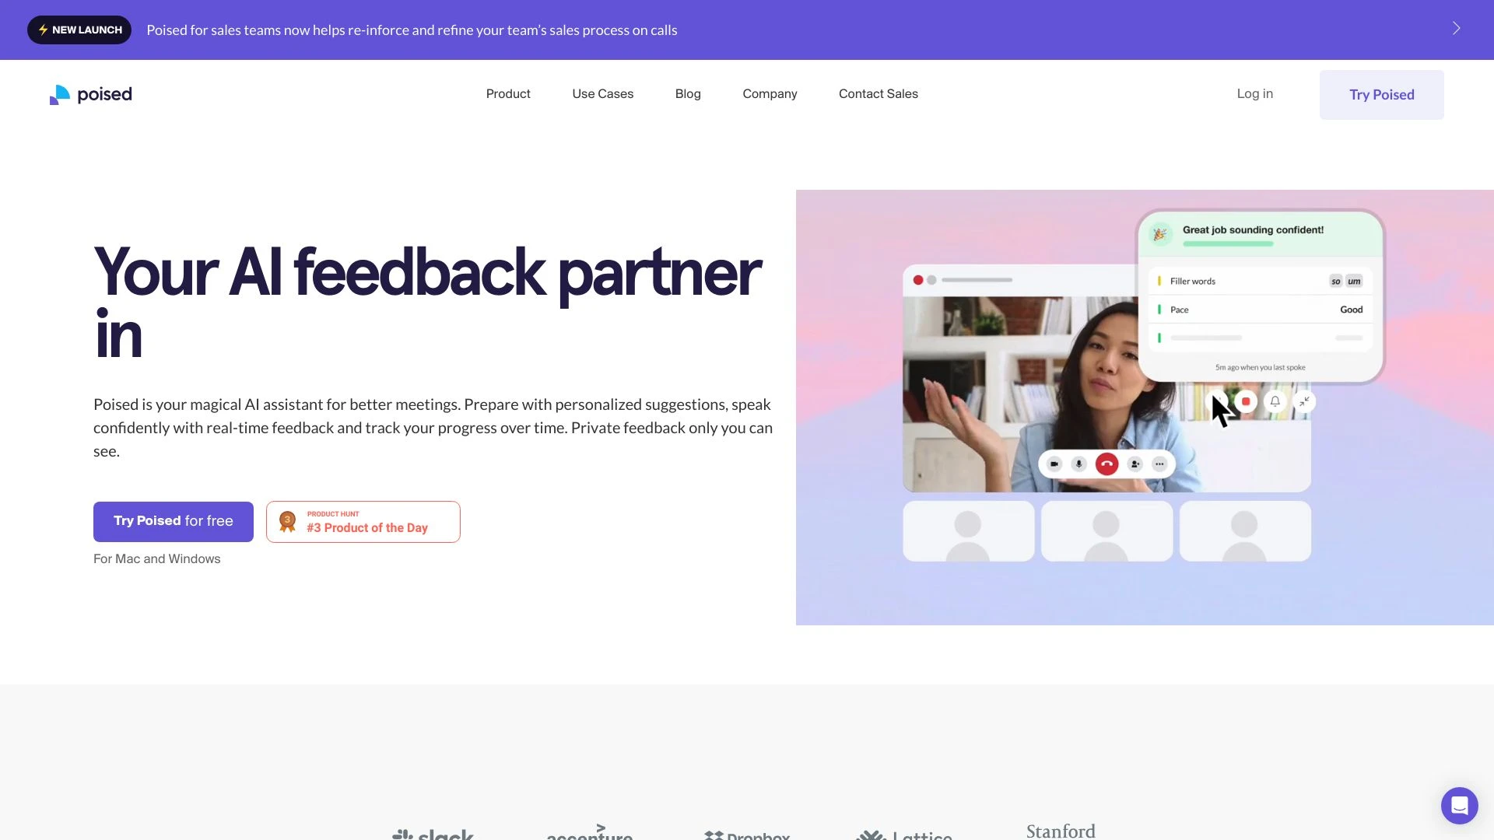Click the more options icon in call bar
The image size is (1494, 840).
(1159, 464)
